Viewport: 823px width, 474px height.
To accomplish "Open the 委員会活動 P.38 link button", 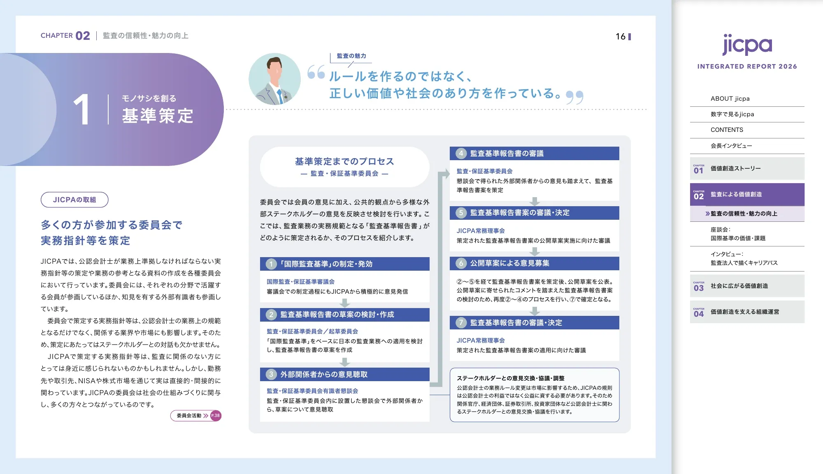I will point(196,416).
